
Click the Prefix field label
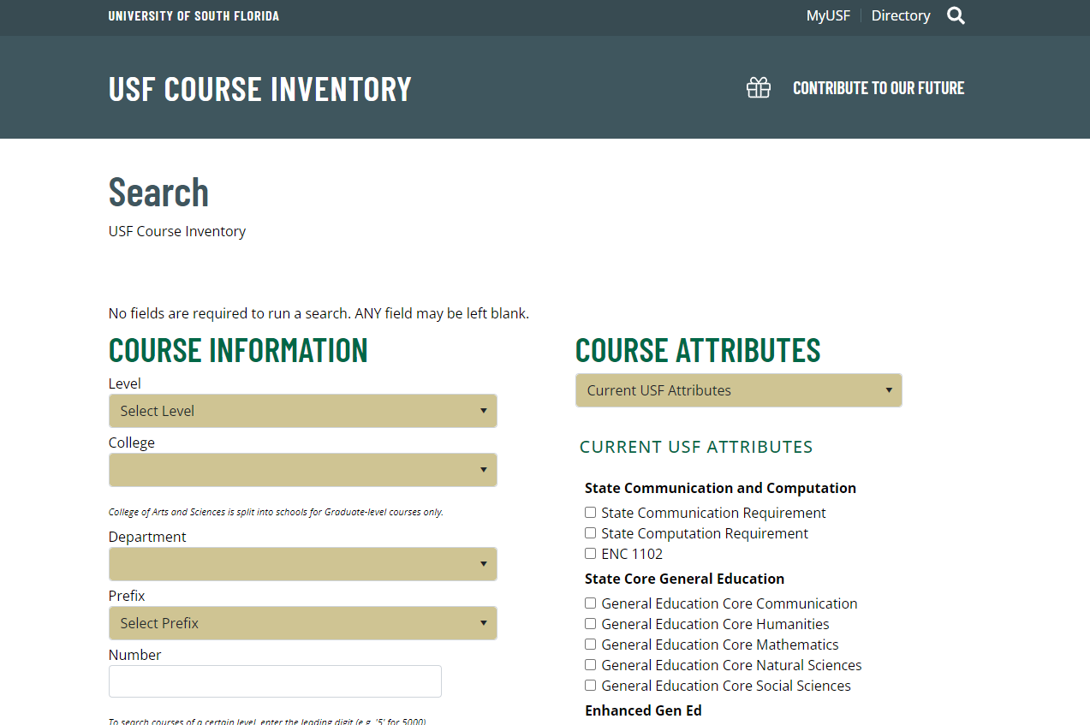pyautogui.click(x=127, y=596)
